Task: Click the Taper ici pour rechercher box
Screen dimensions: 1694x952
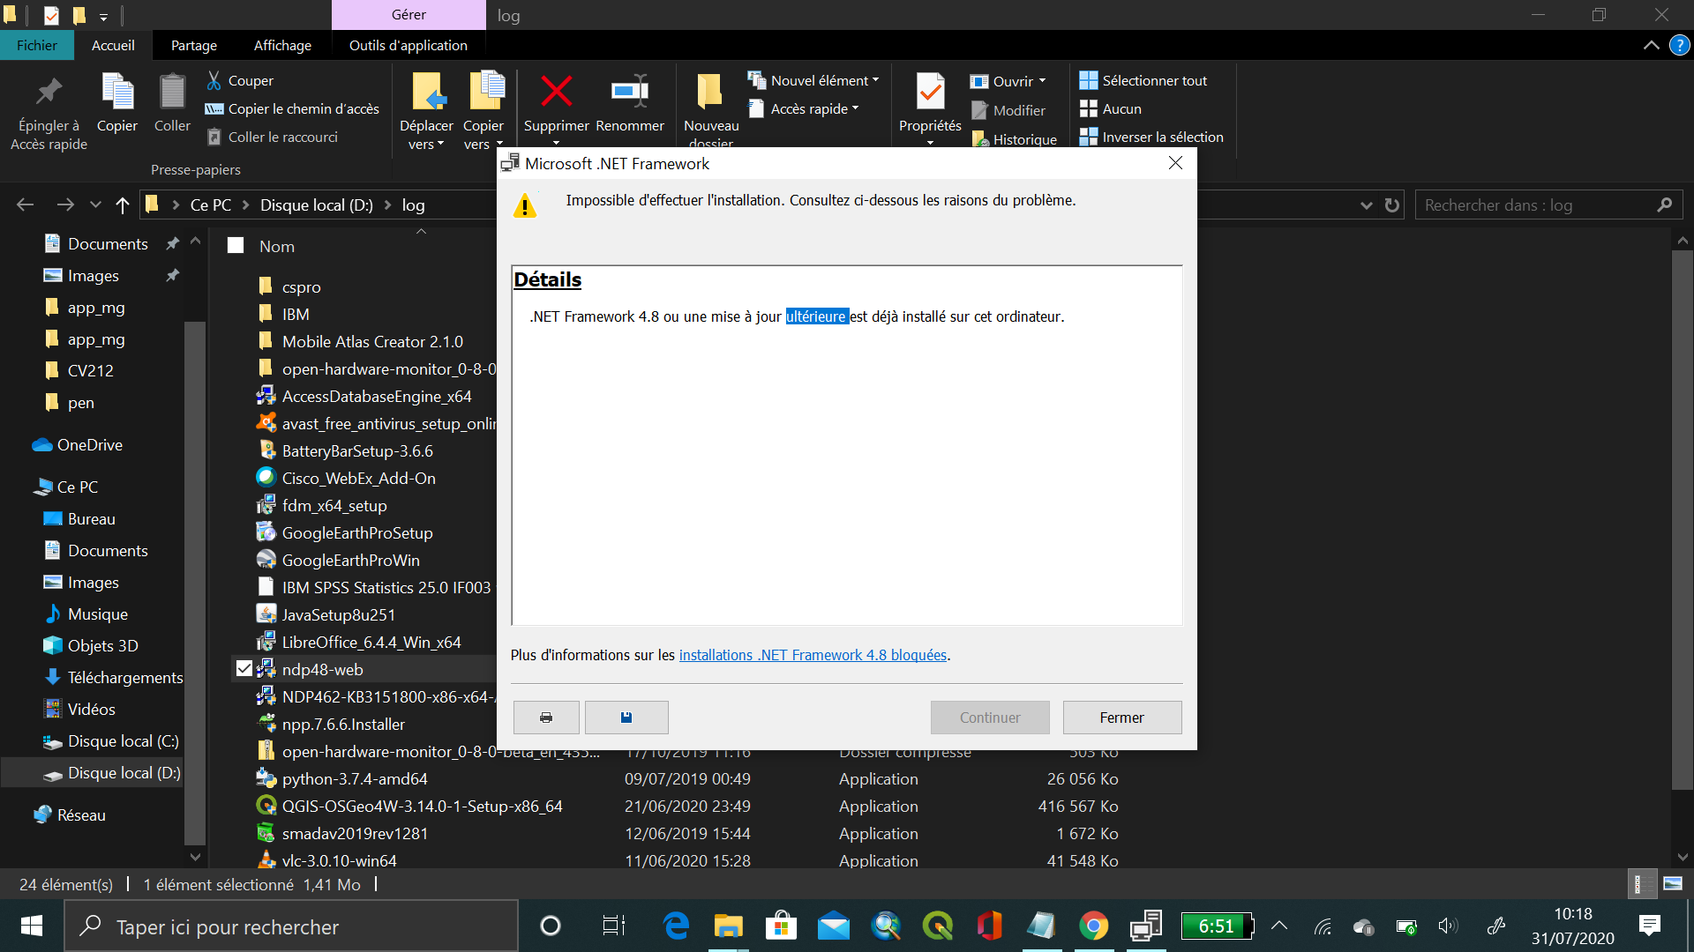Action: pos(291,926)
